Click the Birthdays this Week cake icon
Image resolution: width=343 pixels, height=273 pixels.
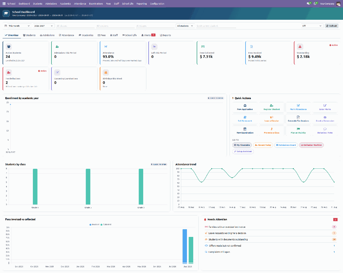tap(106, 72)
